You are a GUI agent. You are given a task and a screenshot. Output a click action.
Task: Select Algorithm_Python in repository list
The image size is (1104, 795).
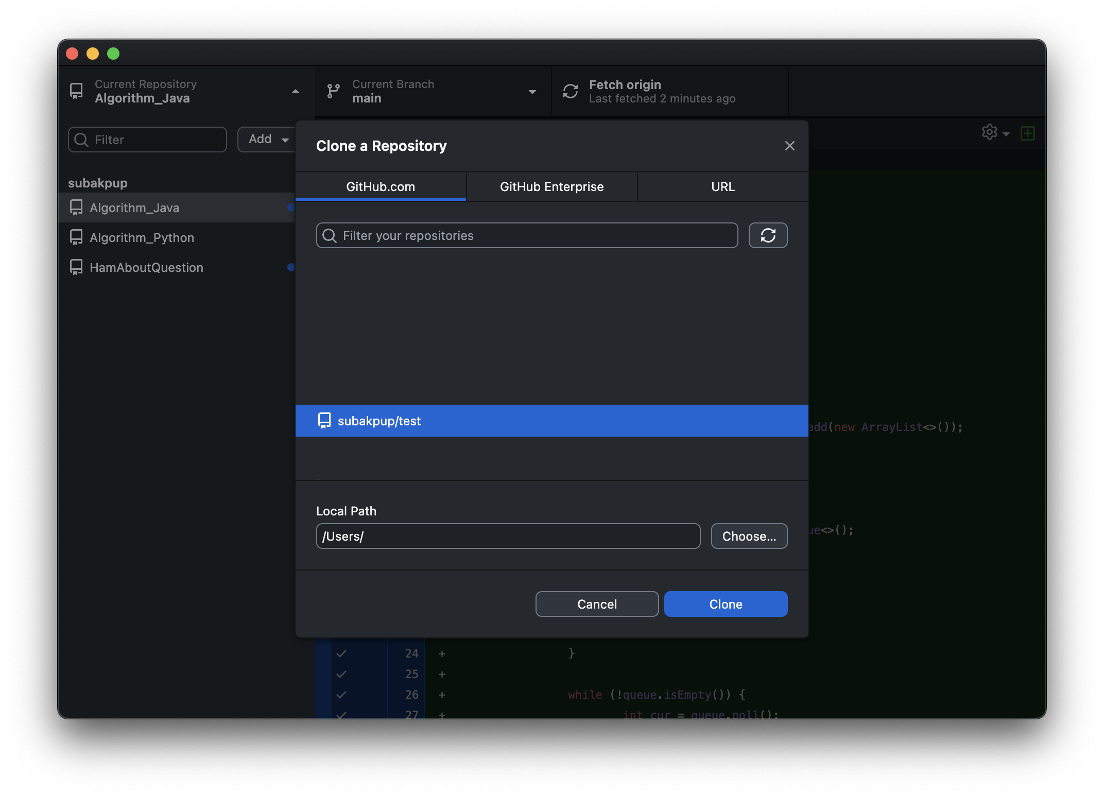pos(142,237)
